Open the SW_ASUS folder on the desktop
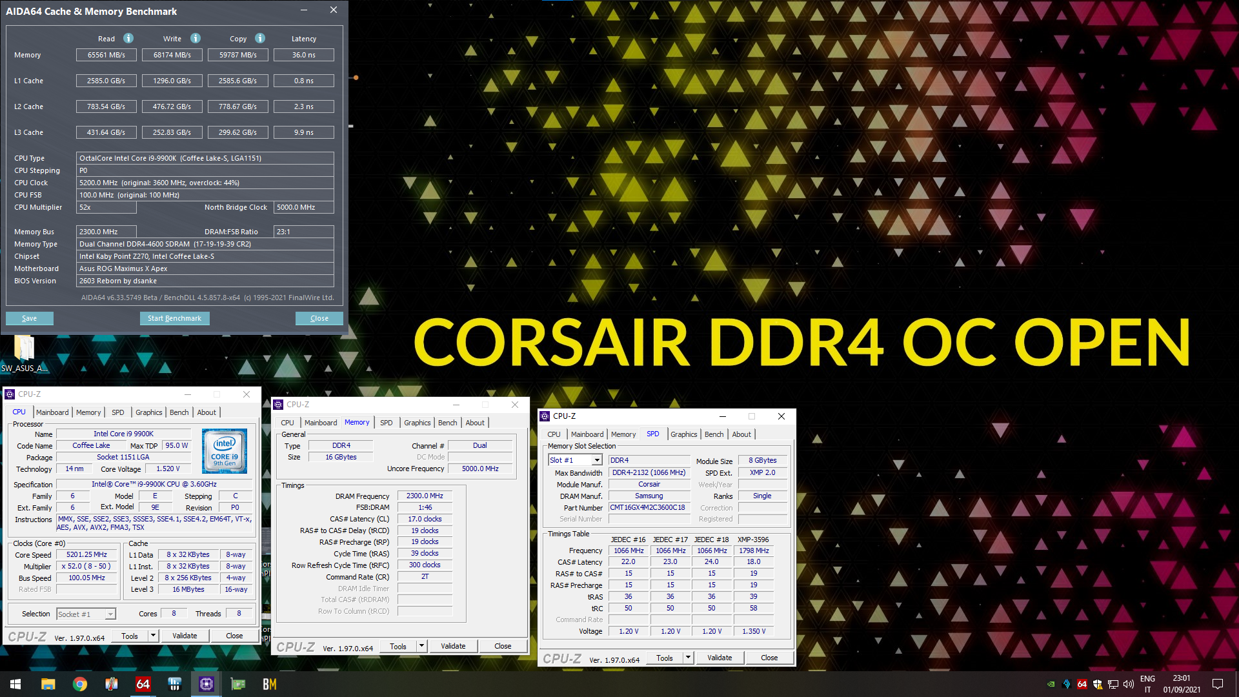Viewport: 1239px width, 697px height. 25,354
